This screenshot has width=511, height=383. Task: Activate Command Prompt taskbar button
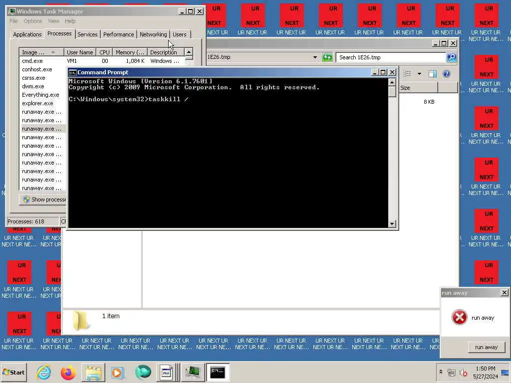[218, 372]
